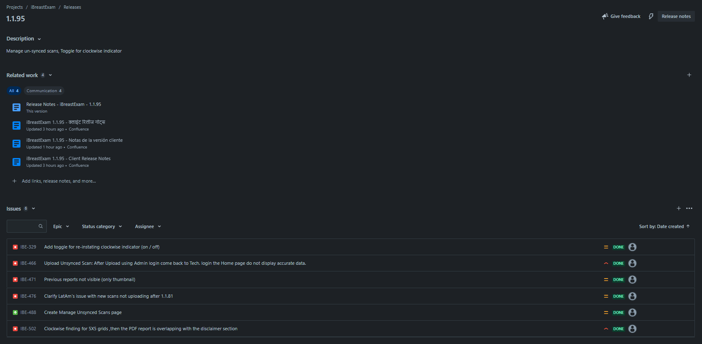702x344 pixels.
Task: Open the Assignee filter dropdown
Action: pos(148,226)
